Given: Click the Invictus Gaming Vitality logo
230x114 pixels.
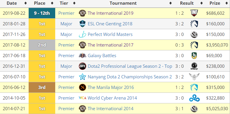Looking at the screenshot, I should [194, 66].
